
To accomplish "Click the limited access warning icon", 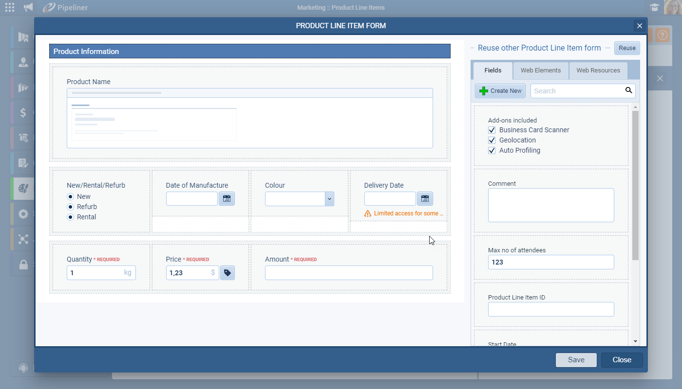I will [368, 213].
